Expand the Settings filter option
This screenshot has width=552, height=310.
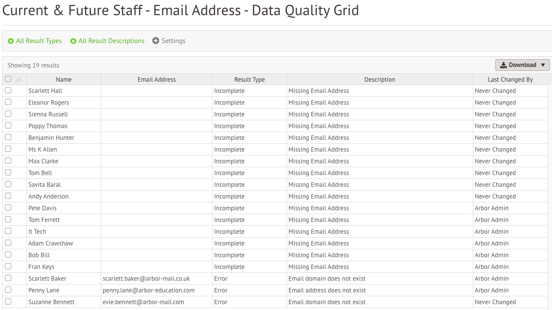[x=169, y=41]
